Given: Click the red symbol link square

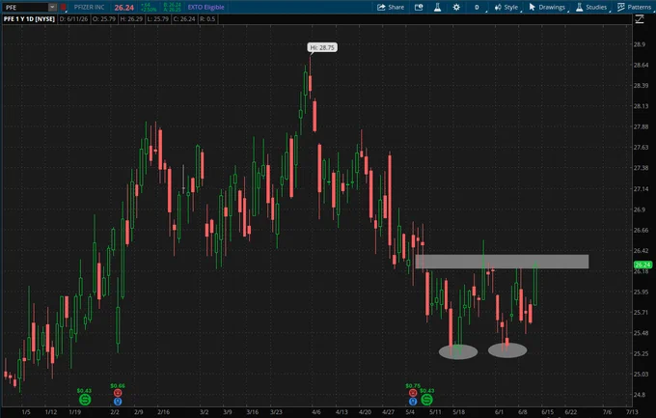Looking at the screenshot, I should pyautogui.click(x=63, y=7).
